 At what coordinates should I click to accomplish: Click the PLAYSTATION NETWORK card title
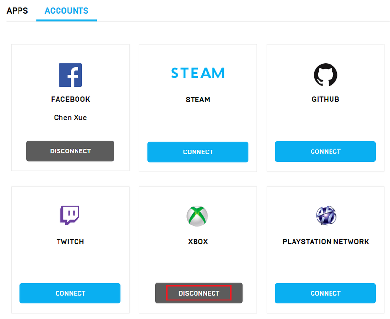(326, 242)
